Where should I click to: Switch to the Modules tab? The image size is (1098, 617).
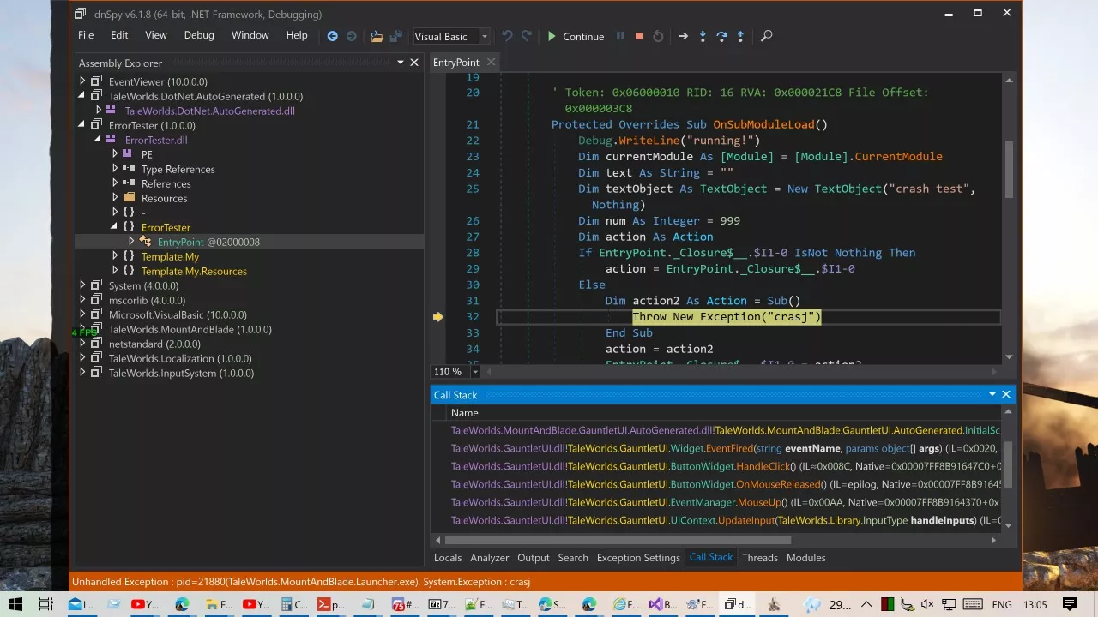[x=806, y=557]
